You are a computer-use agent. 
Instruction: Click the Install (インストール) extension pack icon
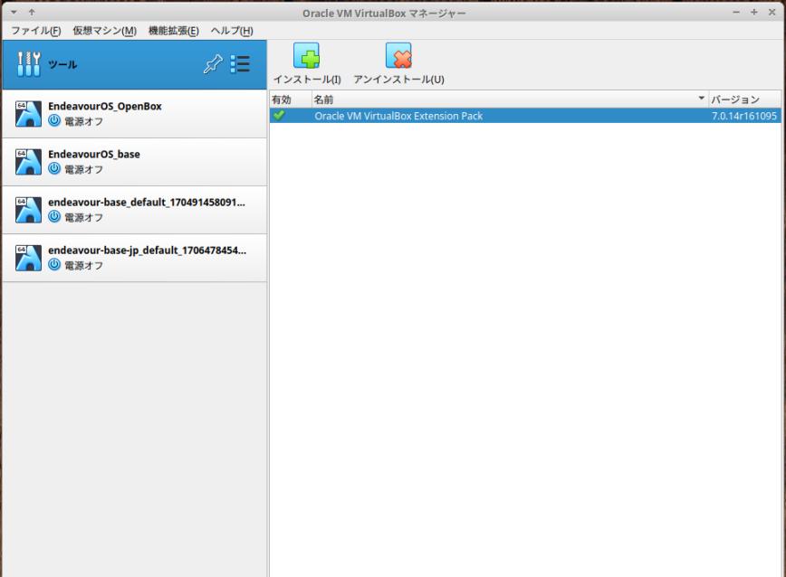click(x=306, y=55)
